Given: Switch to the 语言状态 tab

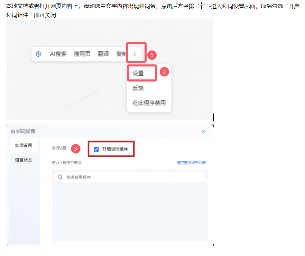Looking at the screenshot, I should (x=24, y=160).
